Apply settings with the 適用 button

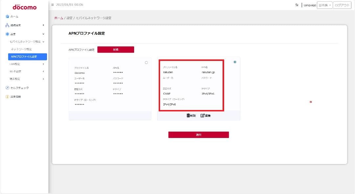[x=199, y=134]
